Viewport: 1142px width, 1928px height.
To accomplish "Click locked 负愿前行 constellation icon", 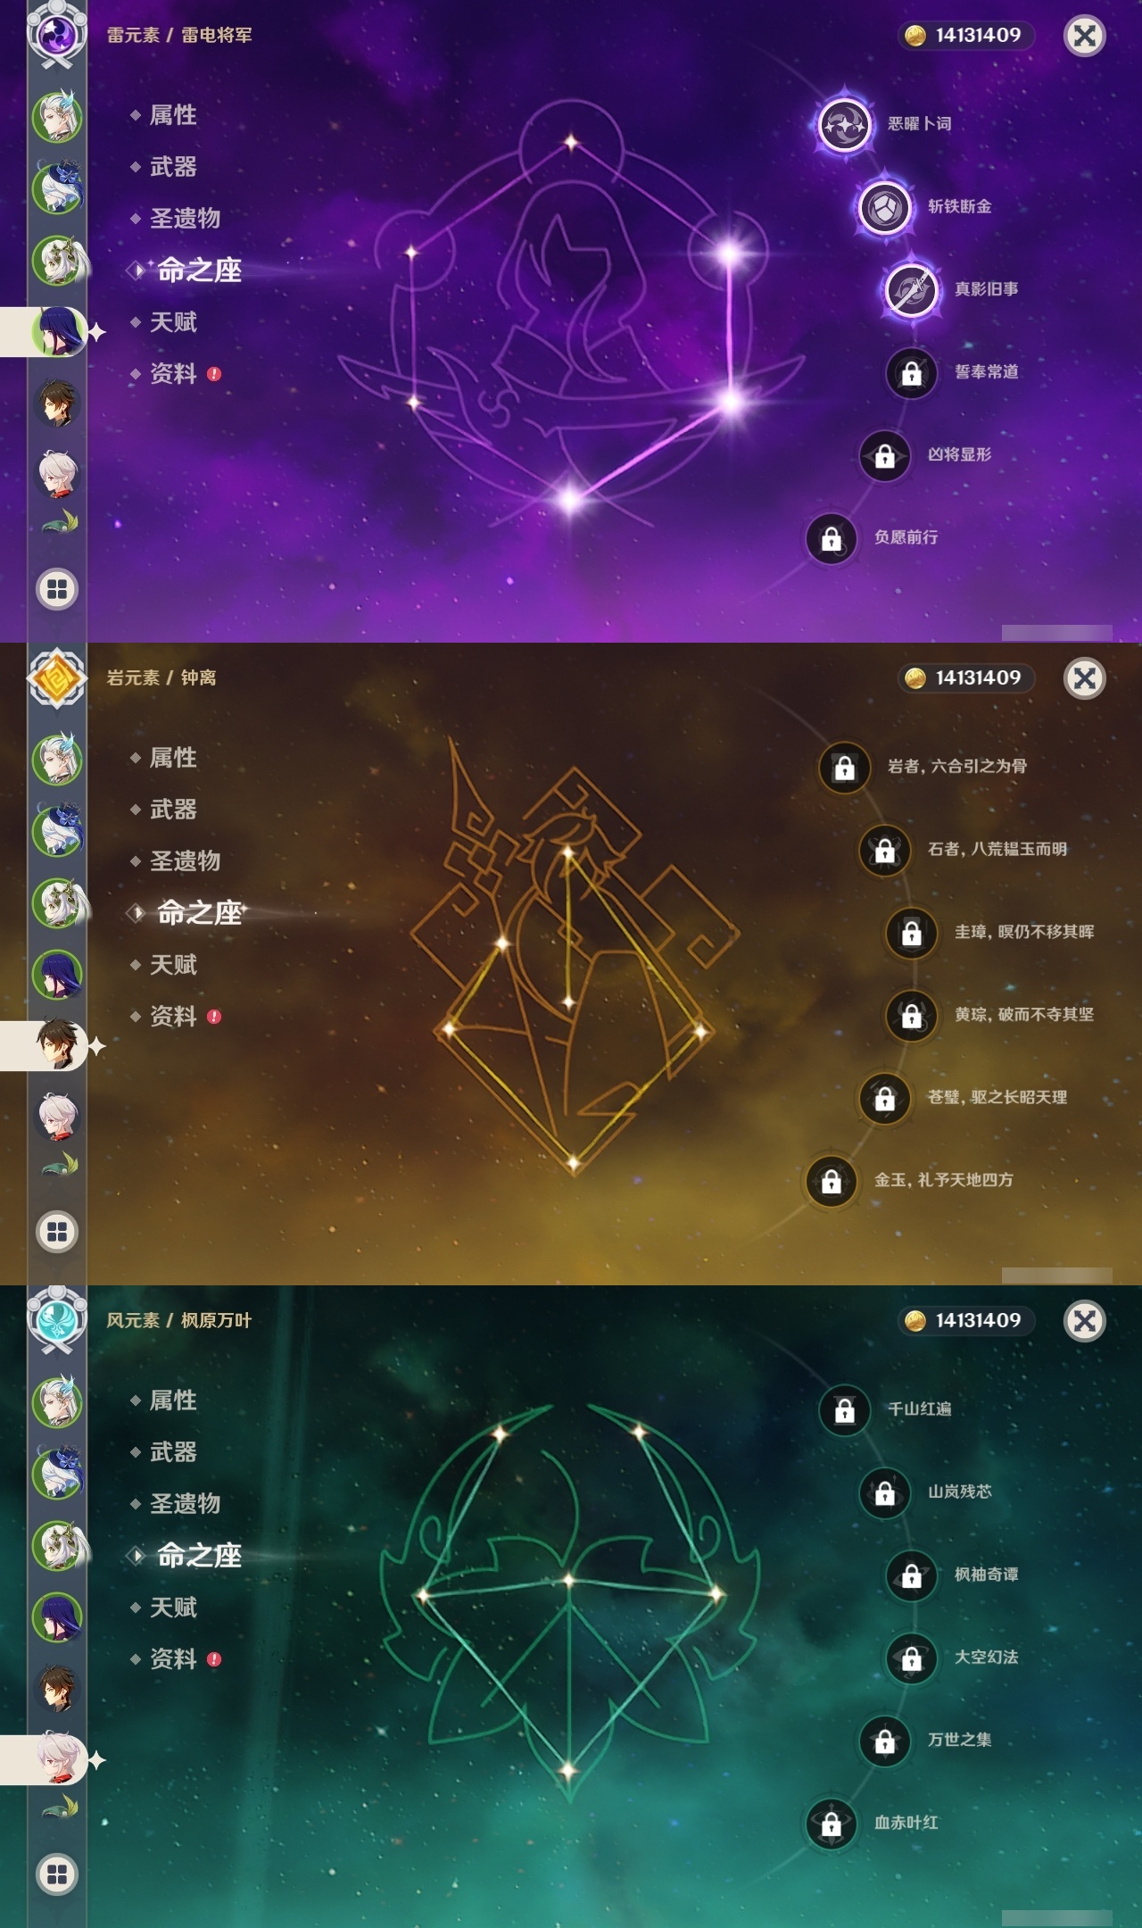I will pos(831,538).
